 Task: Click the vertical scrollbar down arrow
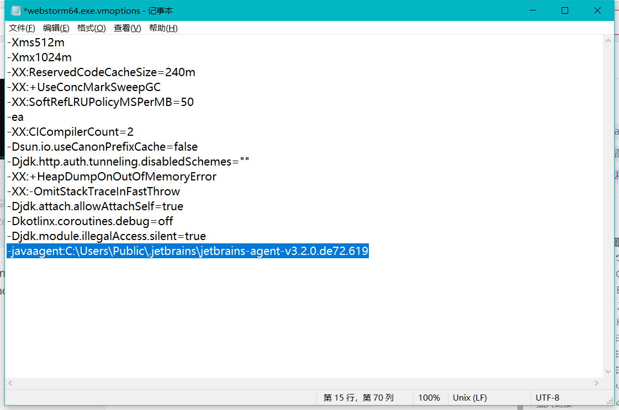[x=608, y=371]
